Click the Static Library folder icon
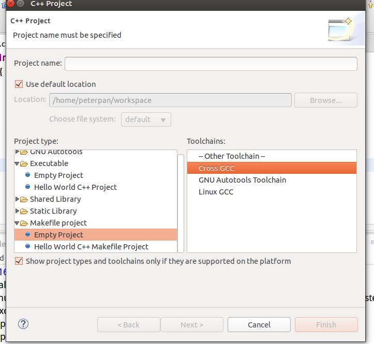The width and height of the screenshot is (374, 344). click(x=24, y=211)
